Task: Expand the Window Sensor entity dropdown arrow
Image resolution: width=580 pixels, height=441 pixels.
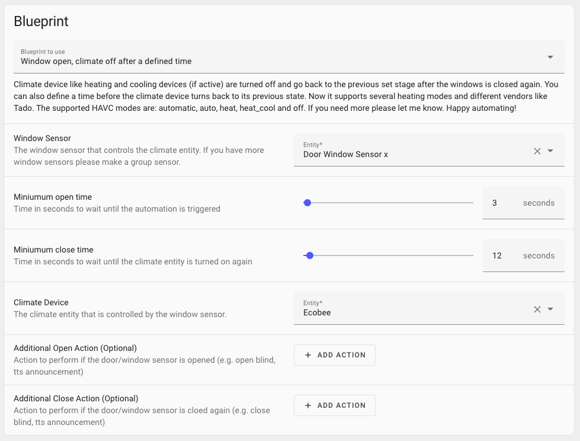Action: (550, 151)
